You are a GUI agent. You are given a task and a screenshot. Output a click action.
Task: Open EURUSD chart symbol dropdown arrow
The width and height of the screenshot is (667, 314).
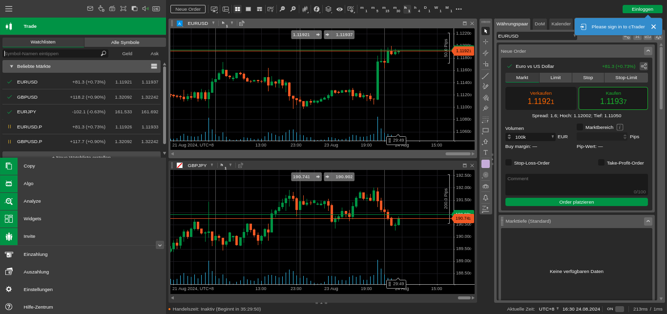click(213, 23)
